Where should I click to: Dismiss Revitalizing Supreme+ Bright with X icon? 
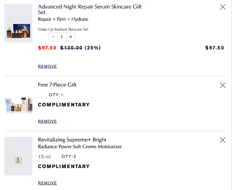pos(223,140)
